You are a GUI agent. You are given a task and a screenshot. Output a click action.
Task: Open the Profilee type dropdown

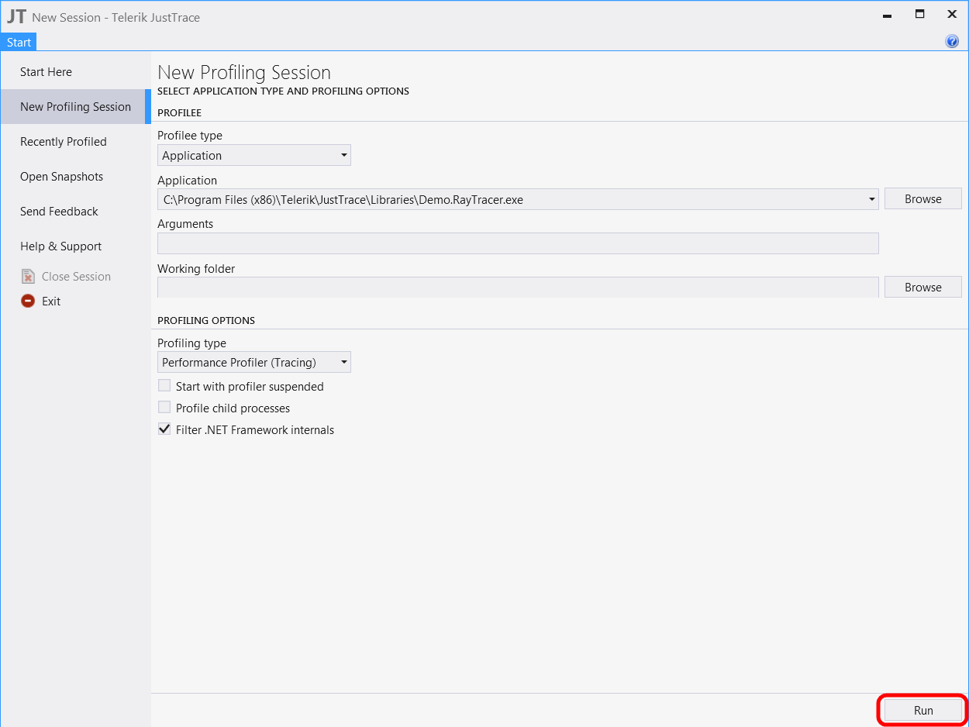(x=254, y=155)
